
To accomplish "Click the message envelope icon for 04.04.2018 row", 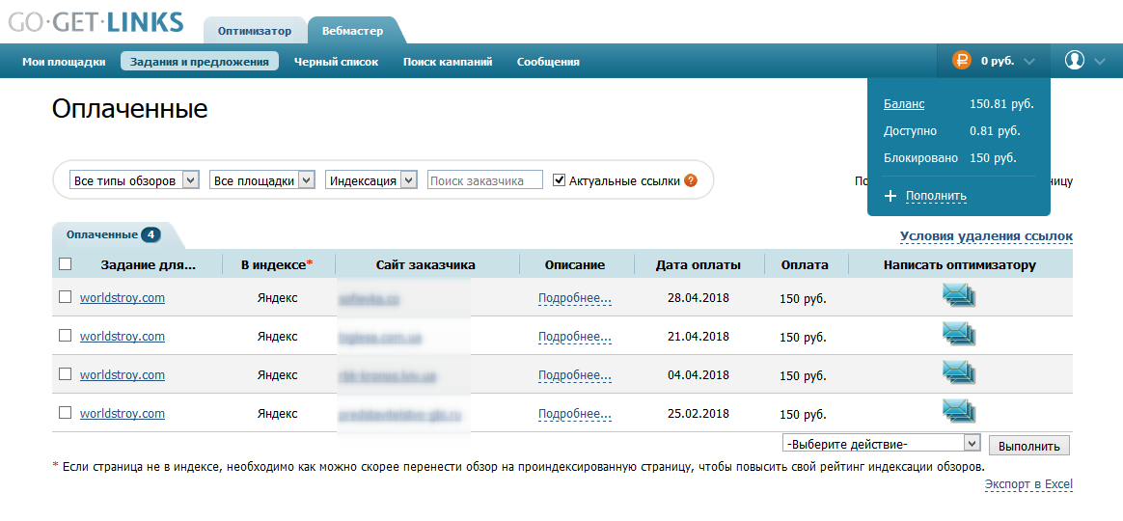I will pyautogui.click(x=959, y=374).
